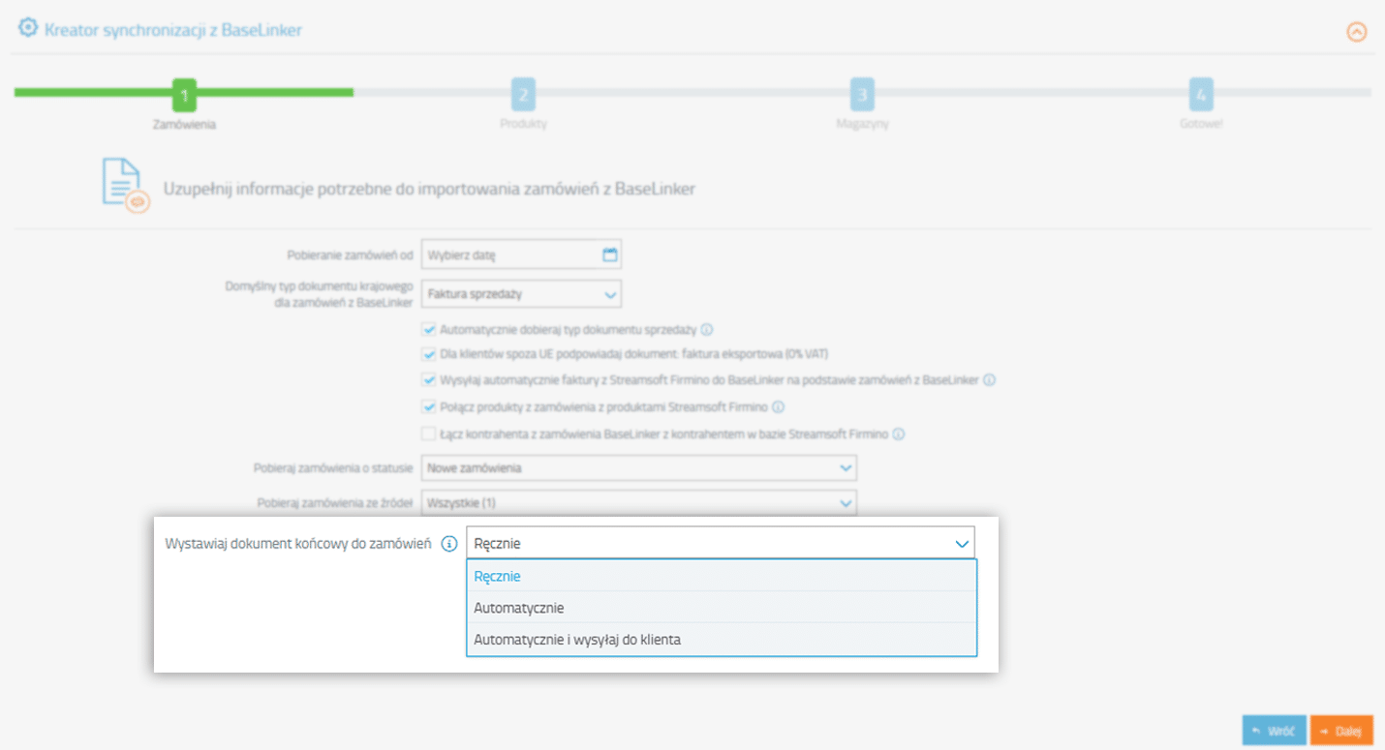
Task: Open the Faktura sprzedaży document type dropdown
Action: (x=521, y=293)
